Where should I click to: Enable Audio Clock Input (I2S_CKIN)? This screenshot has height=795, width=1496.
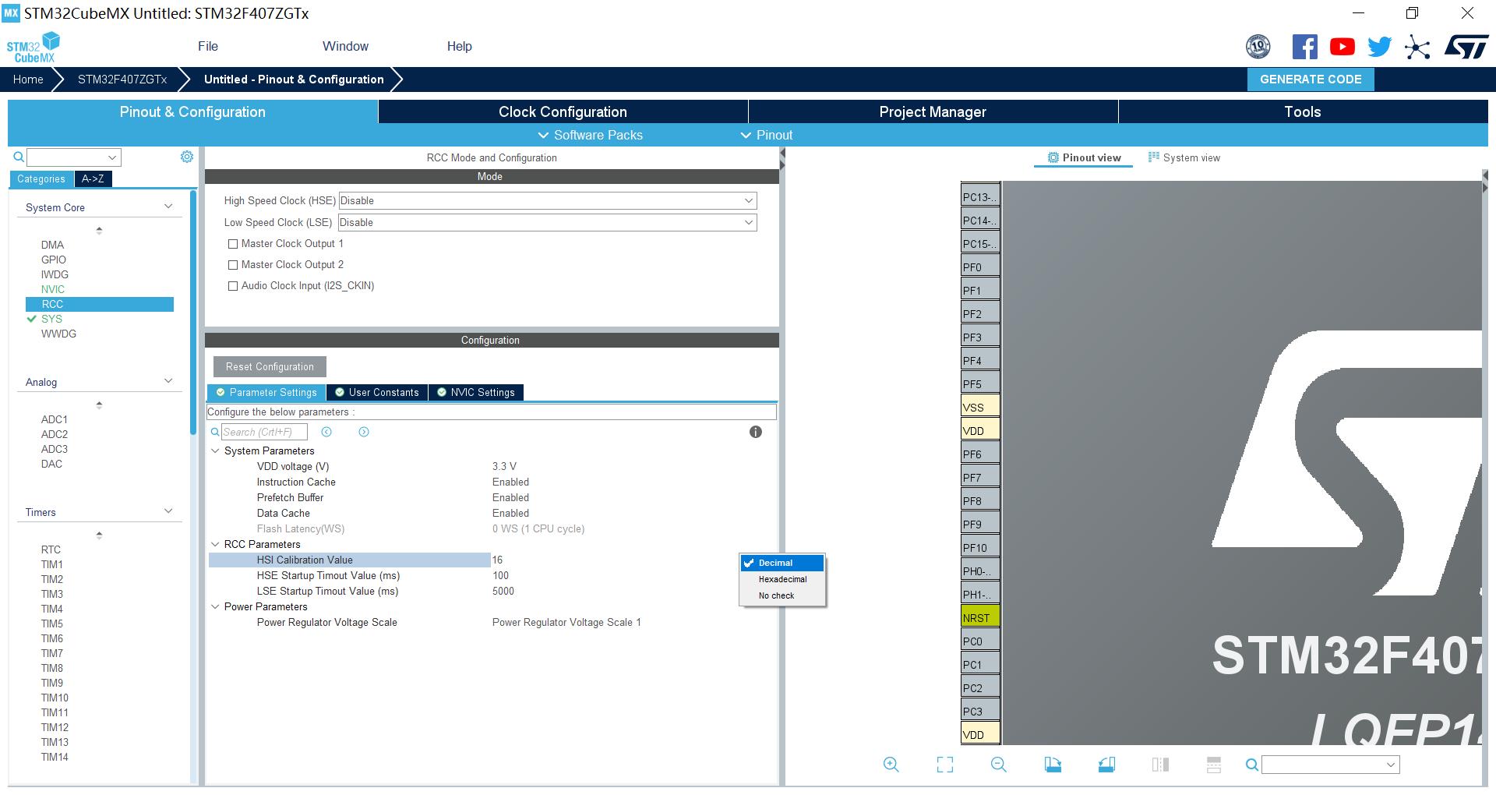tap(232, 286)
